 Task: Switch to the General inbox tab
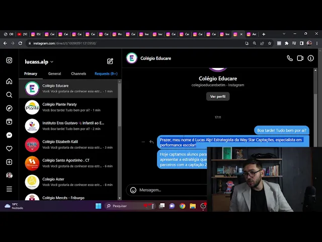click(55, 74)
